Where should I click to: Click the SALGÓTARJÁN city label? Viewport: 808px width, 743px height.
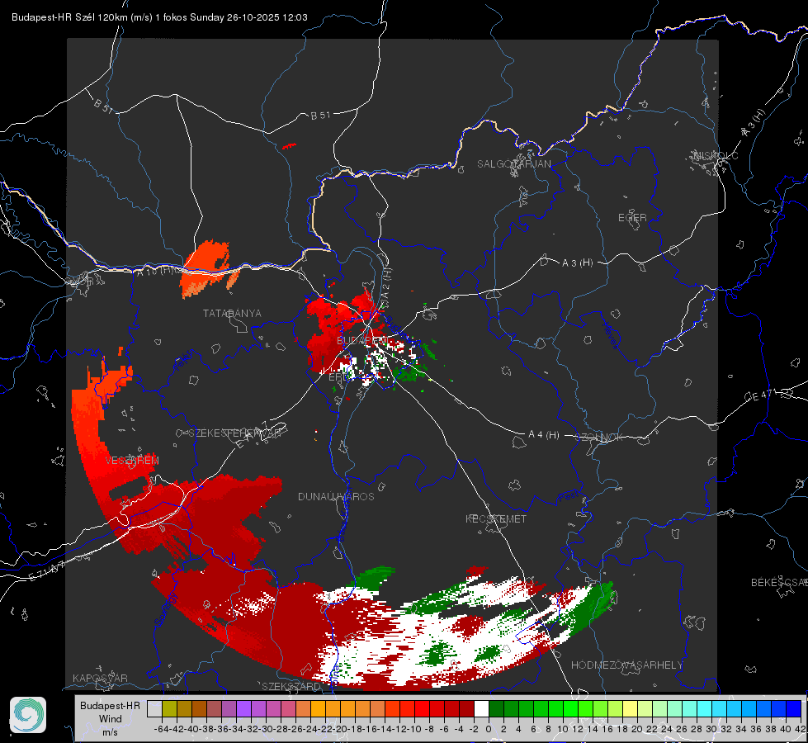pos(513,164)
